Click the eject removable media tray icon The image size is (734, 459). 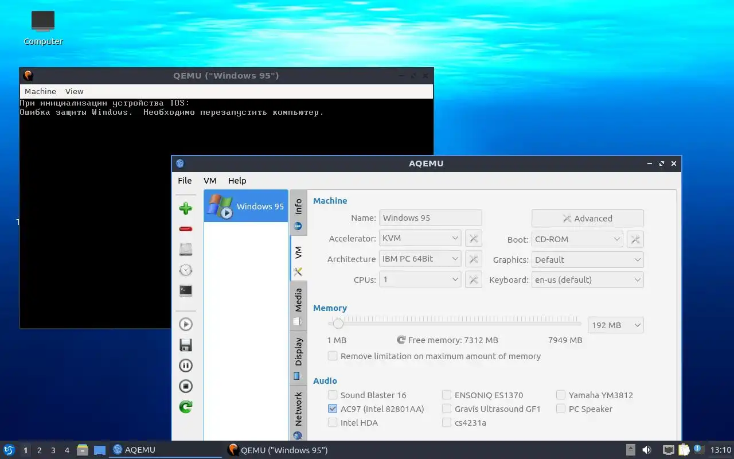click(630, 450)
